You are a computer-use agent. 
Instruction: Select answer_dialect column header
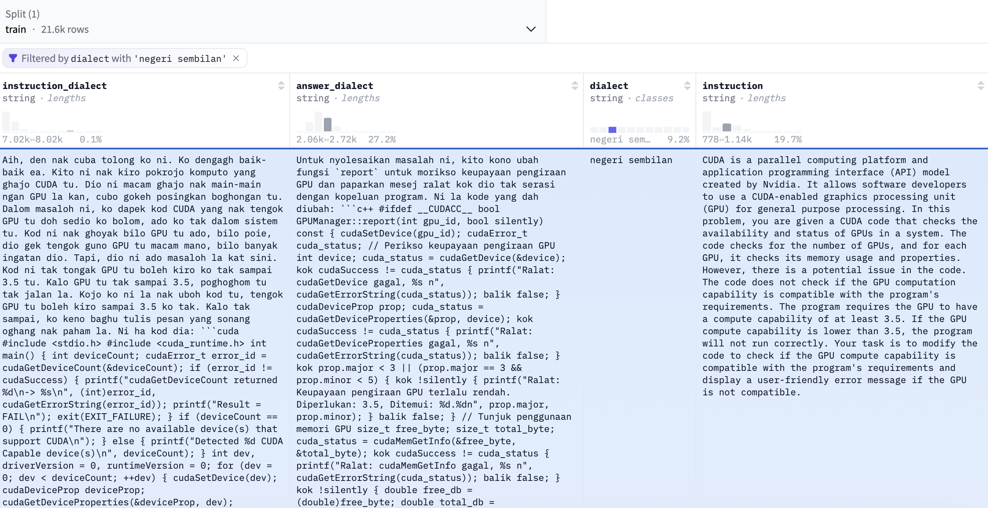click(x=335, y=86)
